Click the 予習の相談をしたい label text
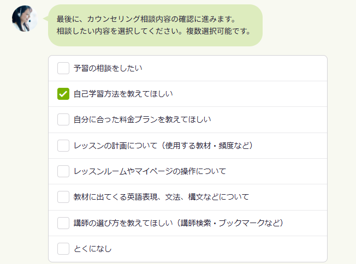356x264 pixels. click(108, 68)
